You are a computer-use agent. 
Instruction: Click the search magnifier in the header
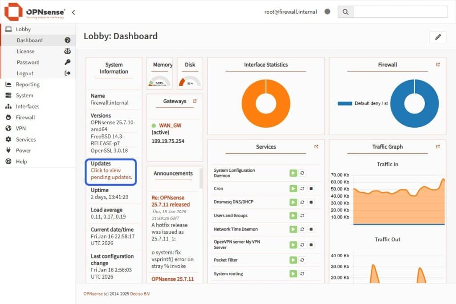coord(346,12)
